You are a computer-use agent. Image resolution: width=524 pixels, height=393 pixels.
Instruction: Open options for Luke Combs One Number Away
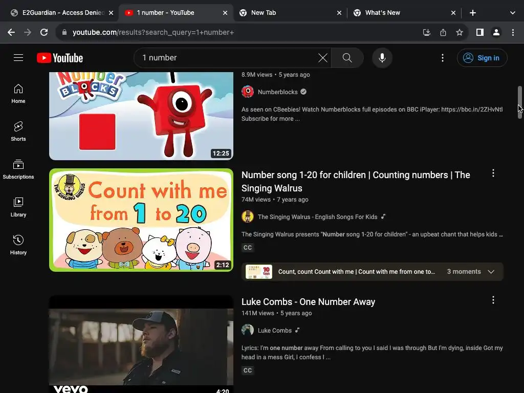[493, 300]
